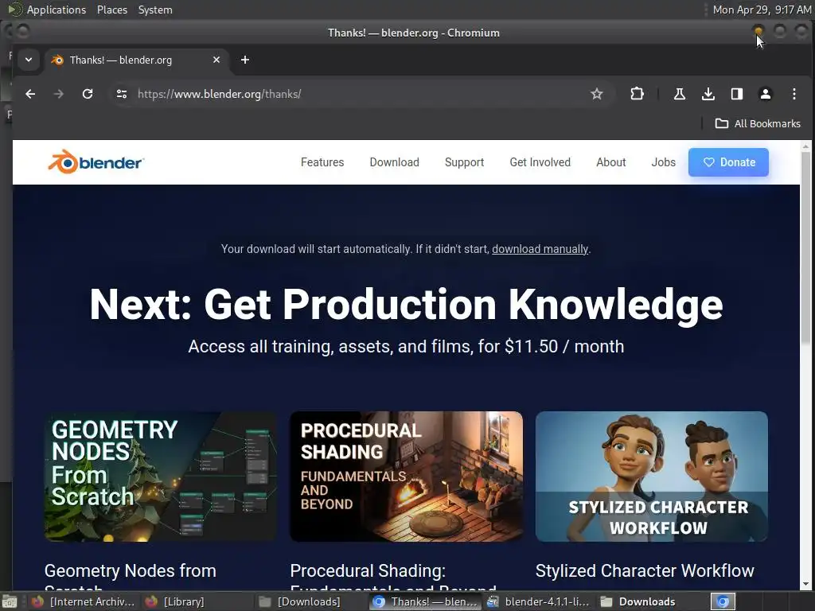Screen dimensions: 815x611
Task: Open the Get Involved navigation item
Action: (x=540, y=162)
